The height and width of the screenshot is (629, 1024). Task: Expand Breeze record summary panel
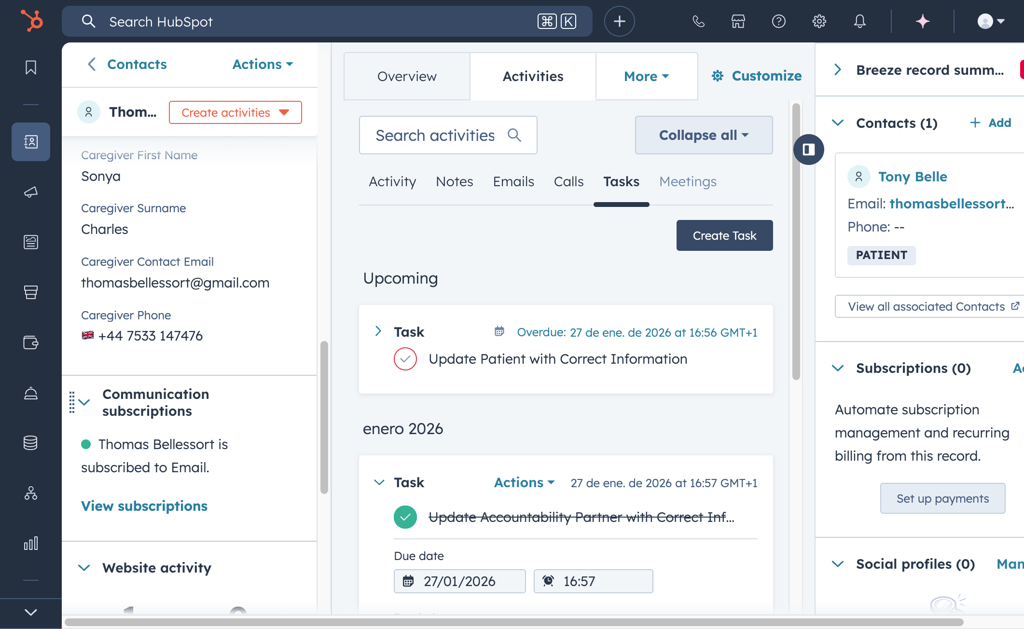[x=838, y=70]
